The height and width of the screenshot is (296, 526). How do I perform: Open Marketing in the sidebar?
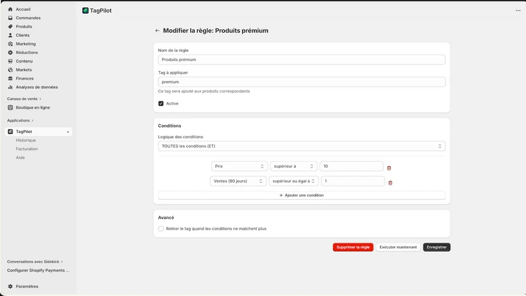(26, 44)
